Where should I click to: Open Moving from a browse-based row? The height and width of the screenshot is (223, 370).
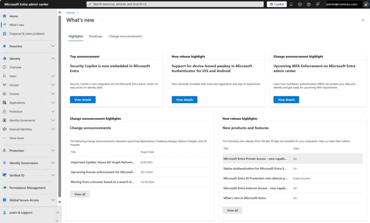(x=140, y=182)
